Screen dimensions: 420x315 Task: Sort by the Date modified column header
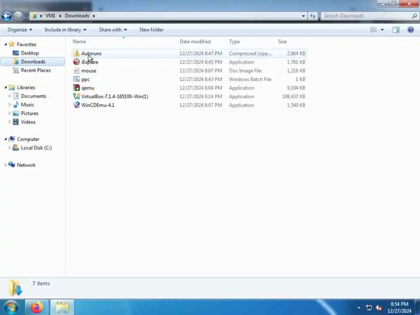(195, 41)
